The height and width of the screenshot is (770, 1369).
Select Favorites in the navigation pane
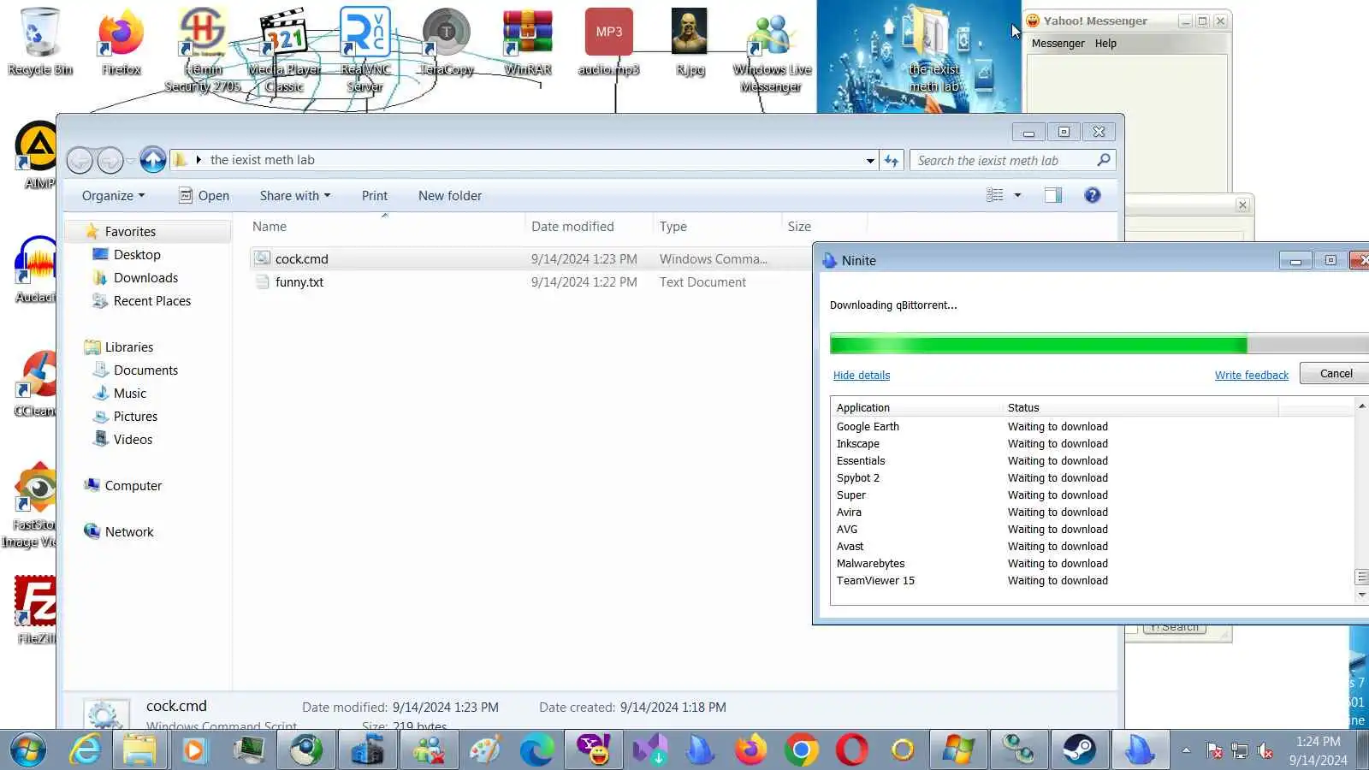[130, 231]
